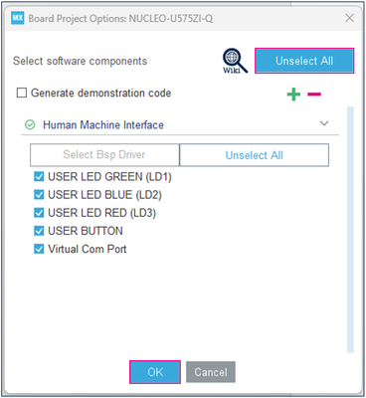Cancel the Board Project Options dialog
The width and height of the screenshot is (366, 398).
coord(211,372)
